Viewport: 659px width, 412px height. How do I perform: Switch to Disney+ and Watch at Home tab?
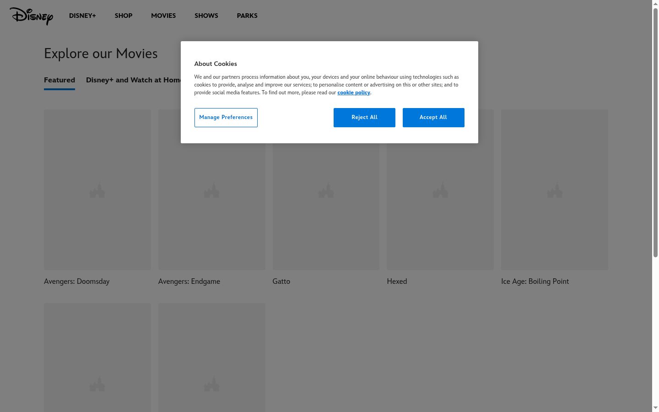(133, 80)
